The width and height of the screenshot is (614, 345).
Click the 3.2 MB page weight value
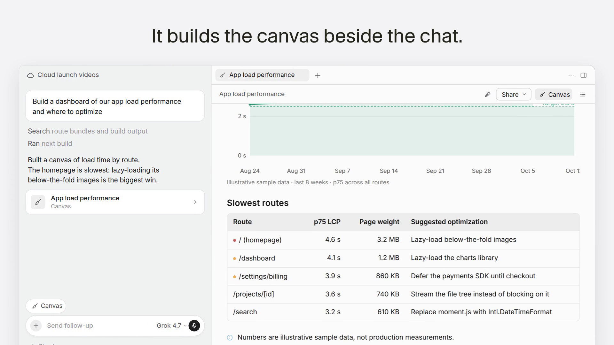click(388, 240)
